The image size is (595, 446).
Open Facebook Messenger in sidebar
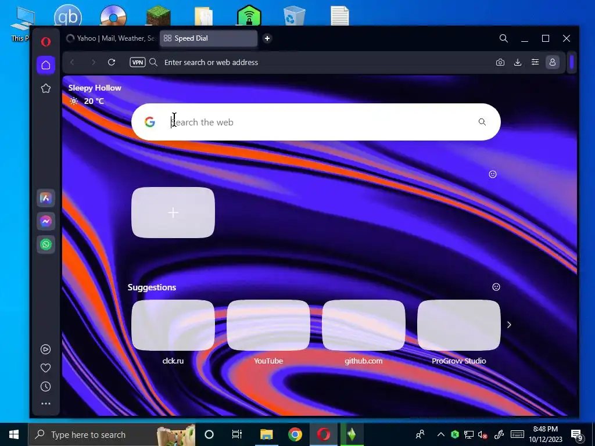46,221
